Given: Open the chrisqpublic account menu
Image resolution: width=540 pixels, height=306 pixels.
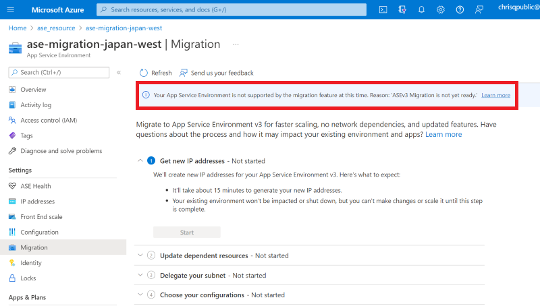Looking at the screenshot, I should pos(519,7).
